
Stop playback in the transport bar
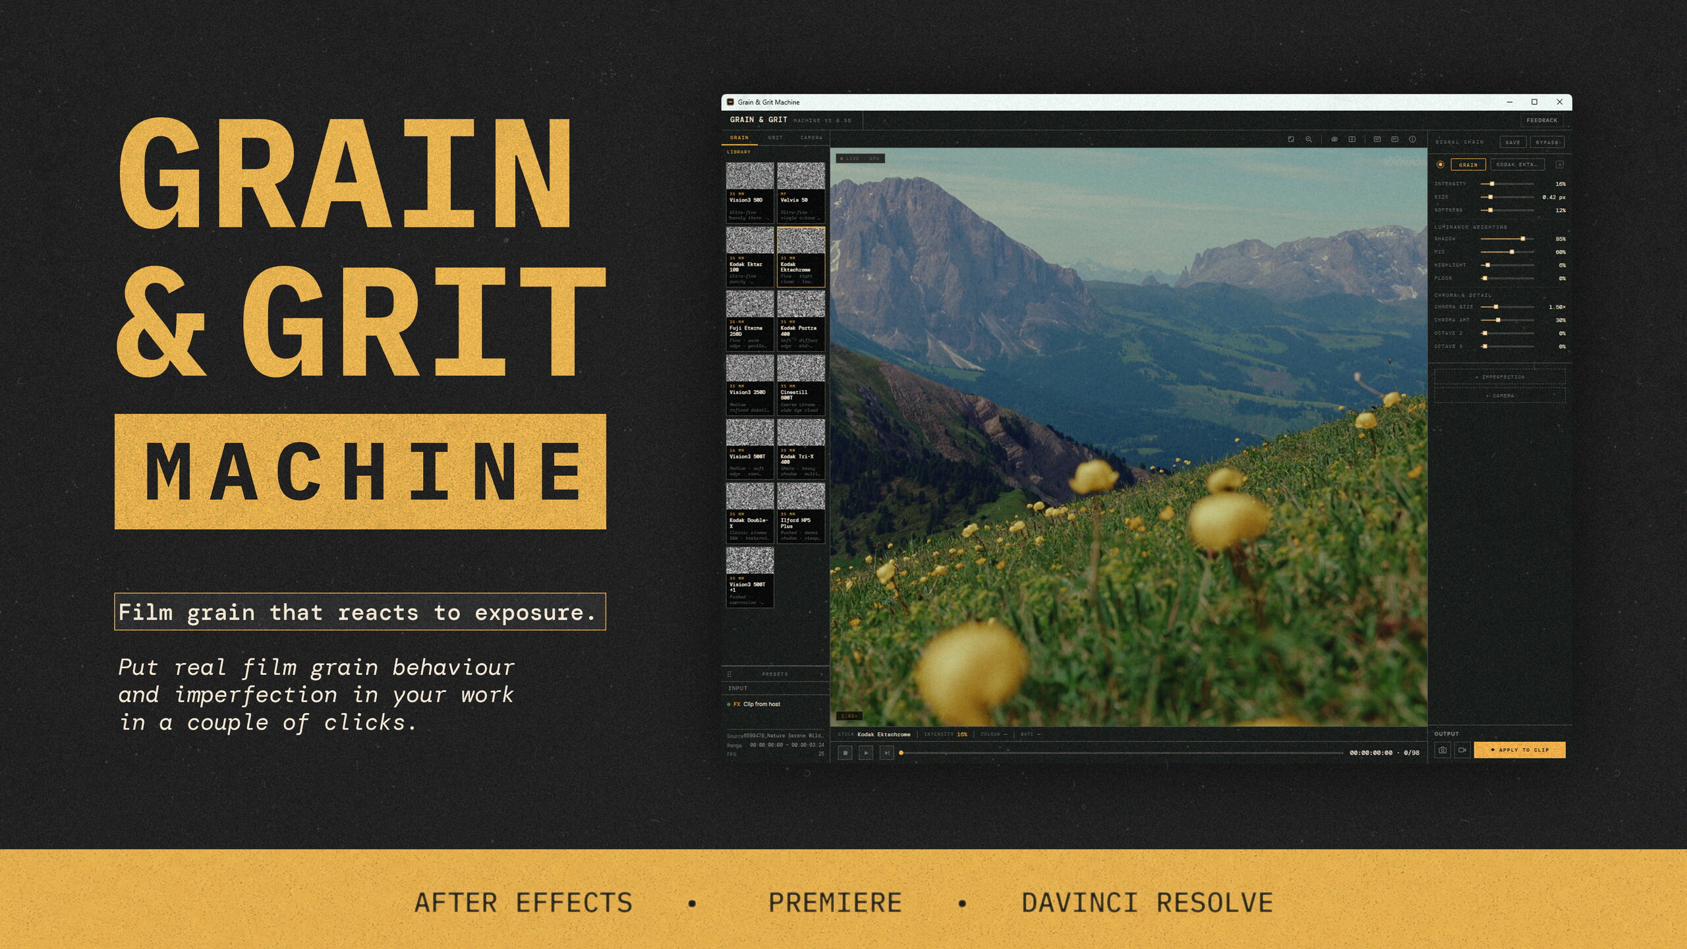click(x=845, y=753)
